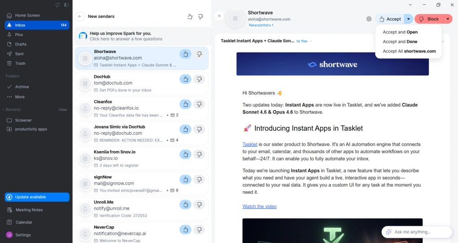Viewport: 458px width, 243px height.
Task: Open Meeting Notes in sidebar
Action: coord(29,210)
